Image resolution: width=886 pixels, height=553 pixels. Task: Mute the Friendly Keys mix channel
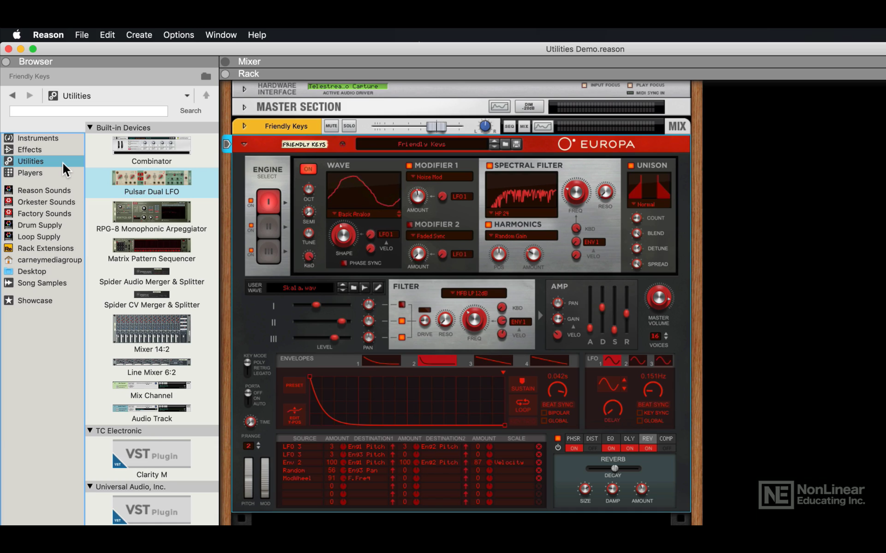pos(331,126)
